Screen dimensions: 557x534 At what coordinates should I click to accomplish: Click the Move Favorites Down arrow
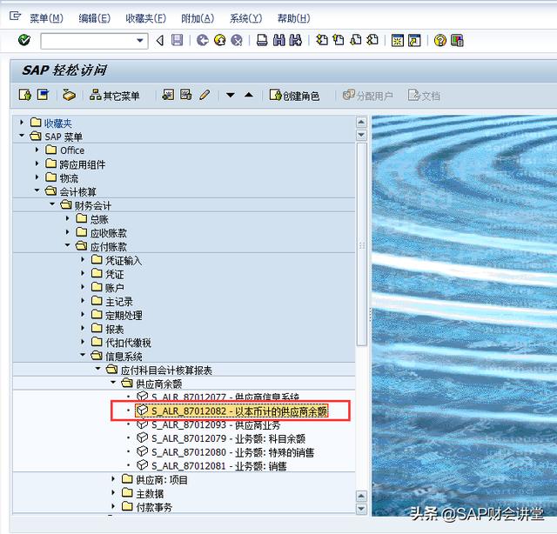click(x=230, y=95)
